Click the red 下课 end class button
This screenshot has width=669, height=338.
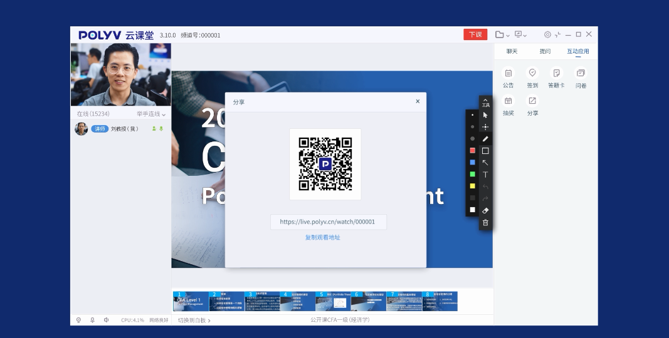coord(475,34)
